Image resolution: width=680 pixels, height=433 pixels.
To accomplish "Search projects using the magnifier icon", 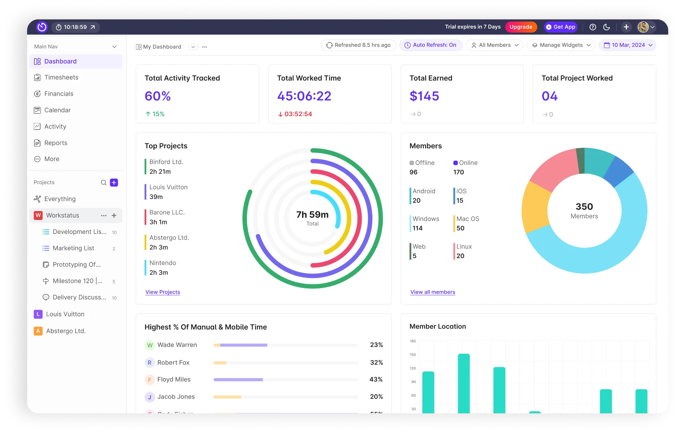I will 103,183.
